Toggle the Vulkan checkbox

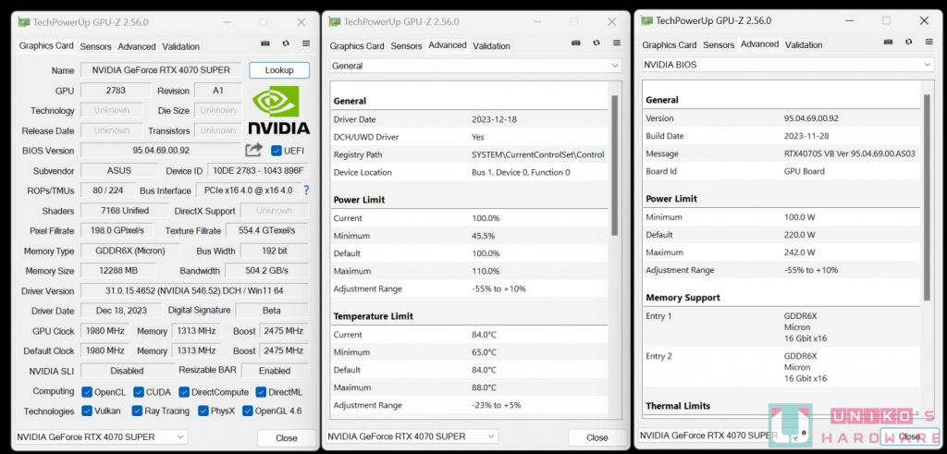pos(86,411)
